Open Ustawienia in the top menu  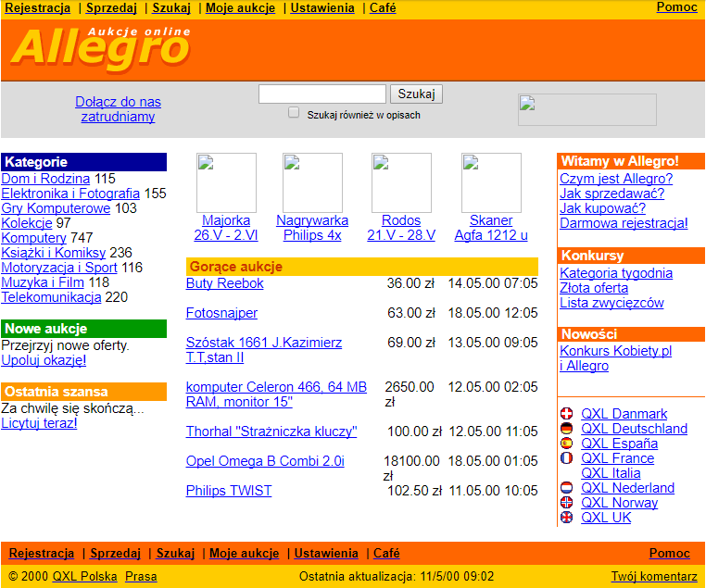322,8
